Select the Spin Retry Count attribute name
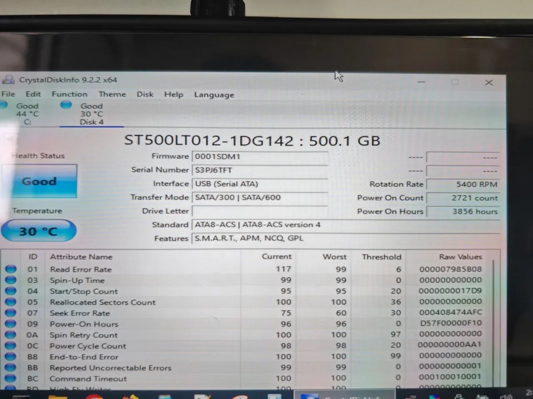Image resolution: width=533 pixels, height=399 pixels. 83,335
